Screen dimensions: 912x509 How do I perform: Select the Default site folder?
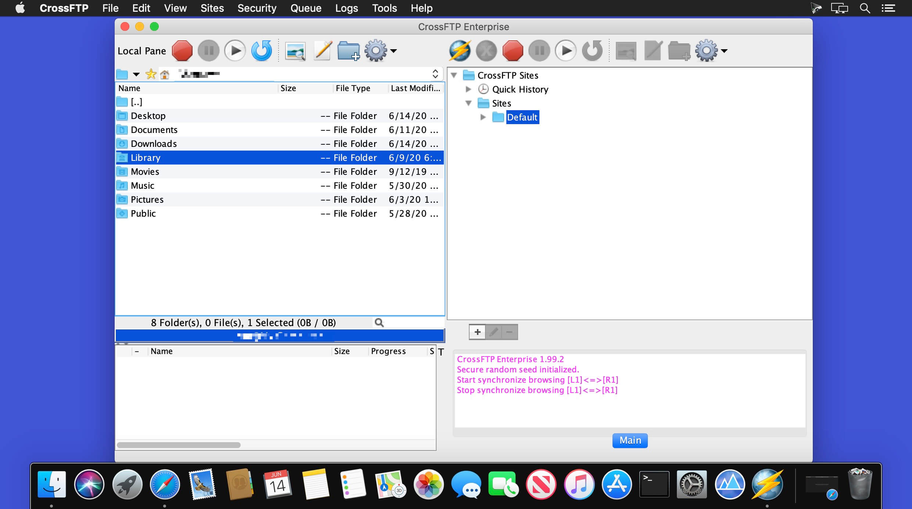[523, 117]
